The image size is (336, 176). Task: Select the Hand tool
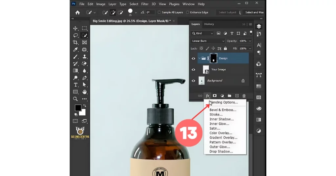point(84,92)
